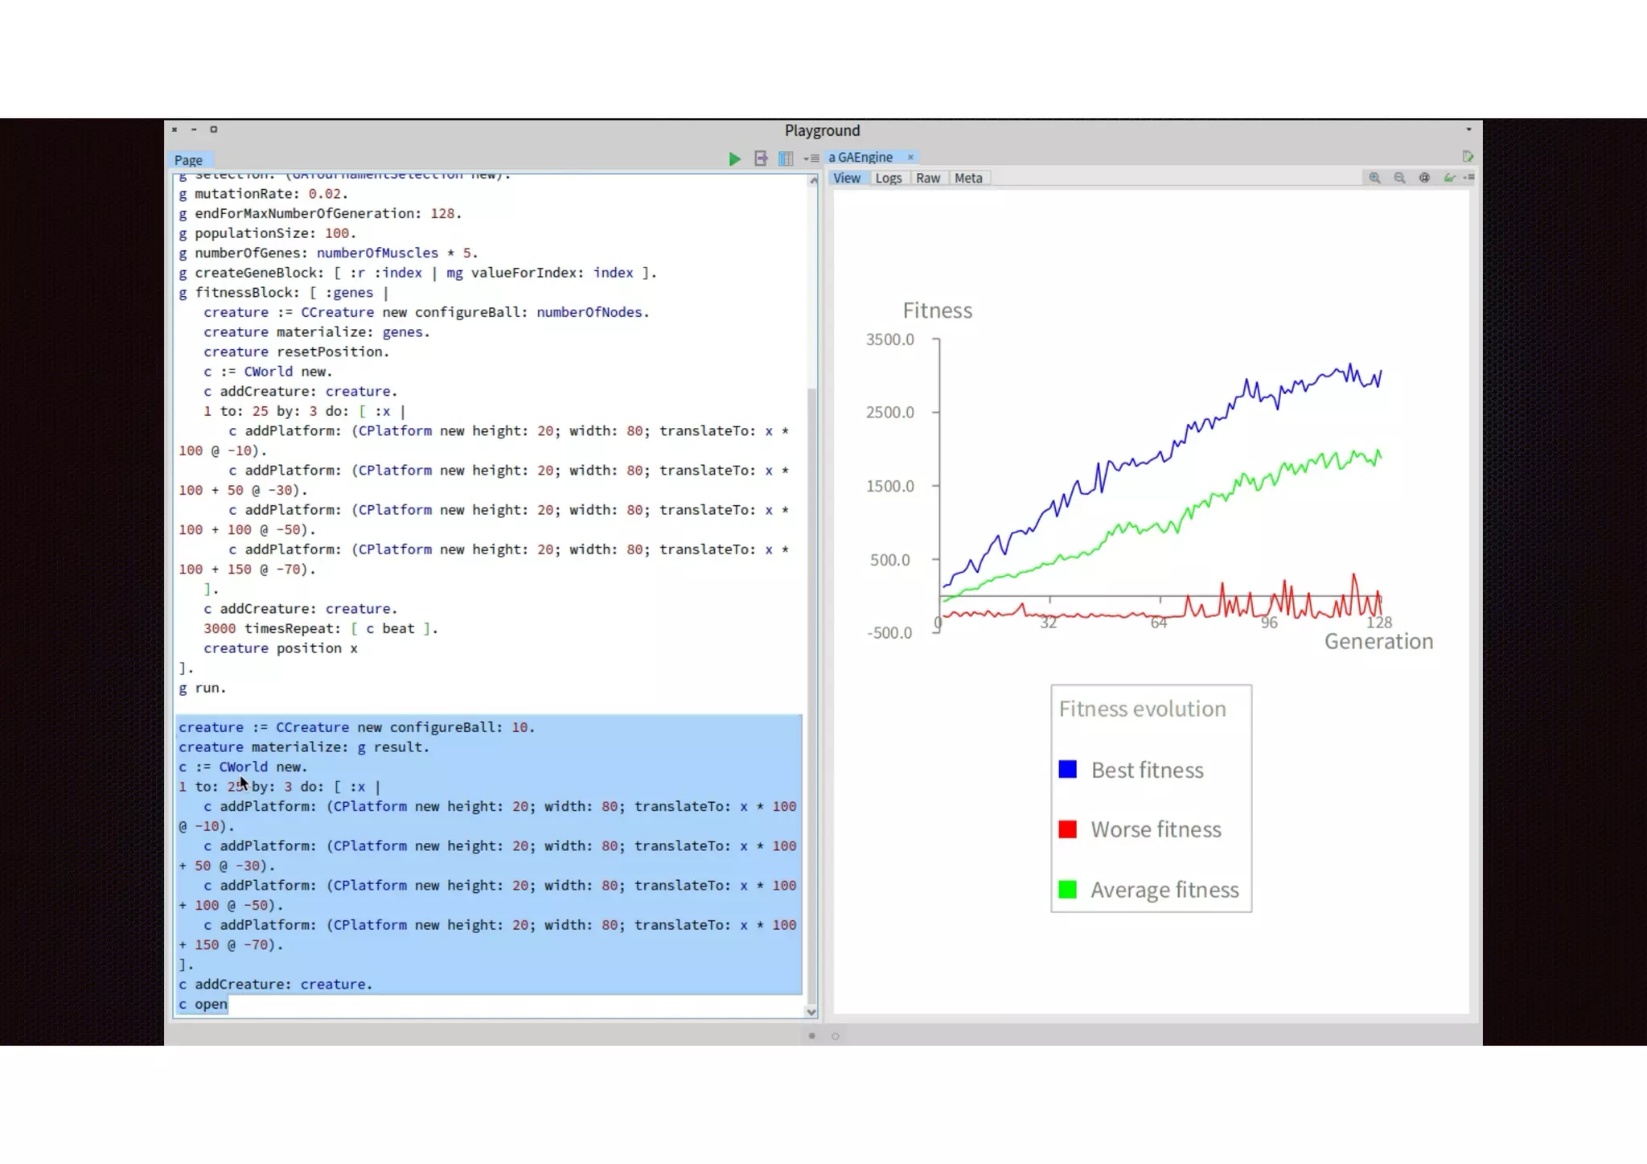Switch to the Logs tab
The height and width of the screenshot is (1164, 1647).
coord(888,179)
